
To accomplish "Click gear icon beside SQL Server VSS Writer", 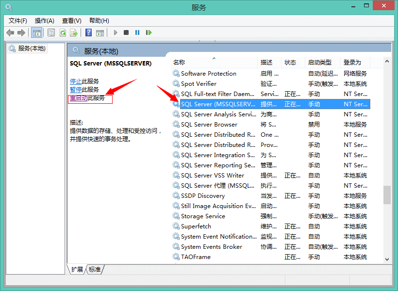I will pos(176,175).
